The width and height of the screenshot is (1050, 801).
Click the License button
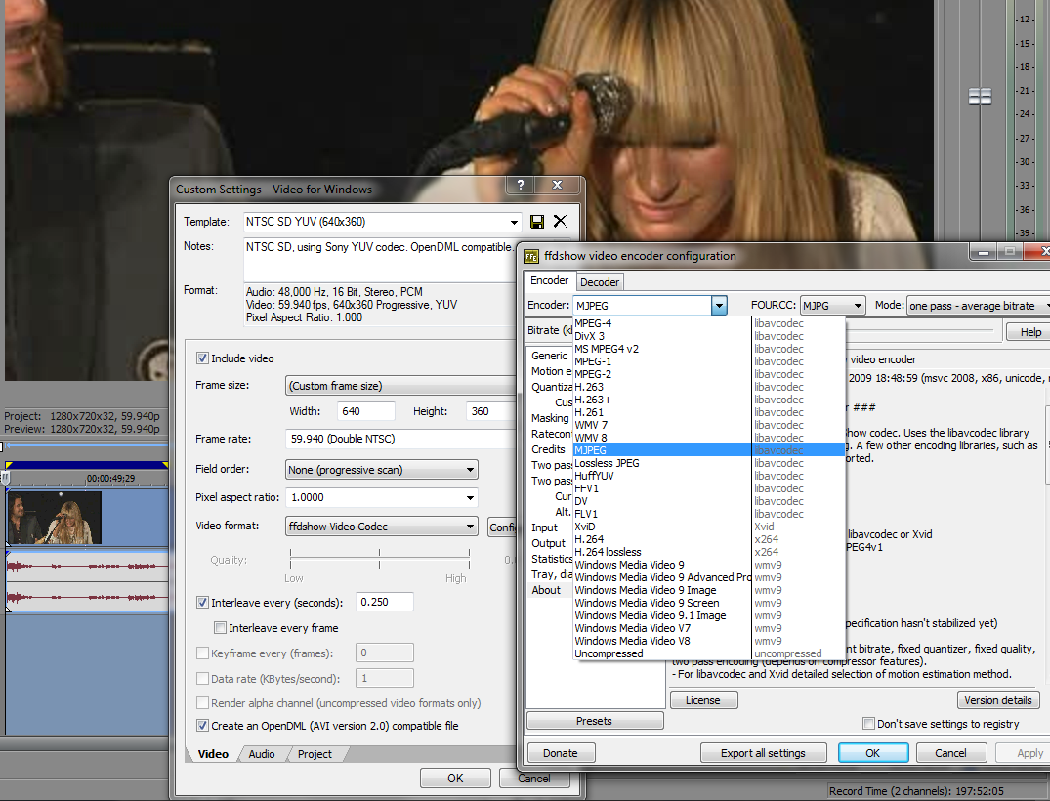703,700
